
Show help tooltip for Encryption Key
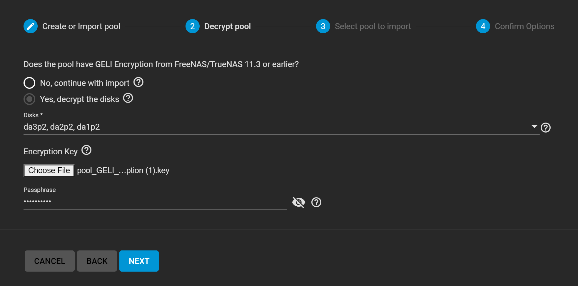point(86,150)
